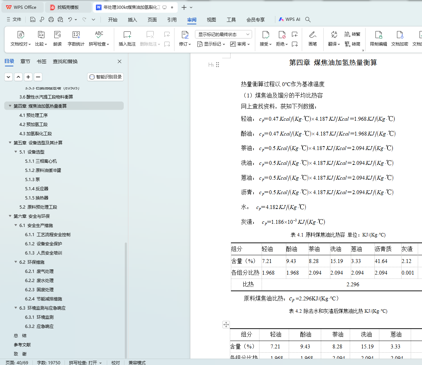Image resolution: width=422 pixels, height=365 pixels.
Task: Open the search magnifier icon
Action: tap(308, 19)
